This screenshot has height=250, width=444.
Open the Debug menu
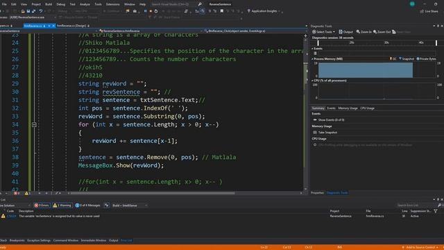(60, 4)
